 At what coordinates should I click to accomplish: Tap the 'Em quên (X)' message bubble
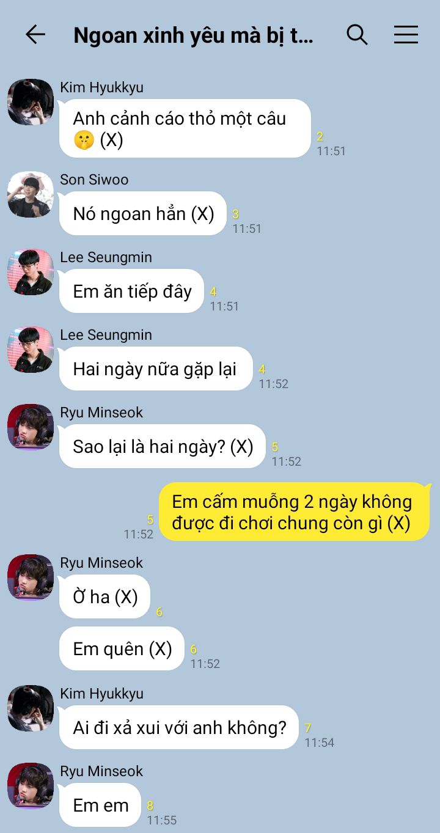click(122, 648)
